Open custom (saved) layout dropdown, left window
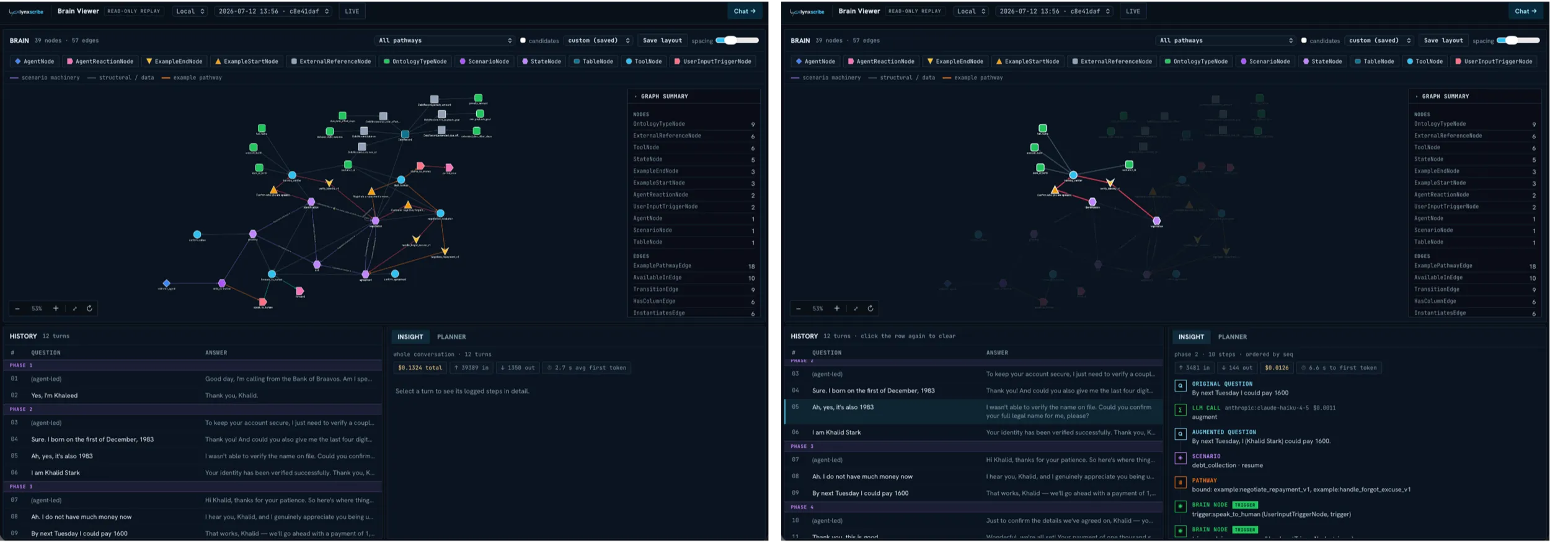Viewport: 1550px width, 542px height. [598, 40]
